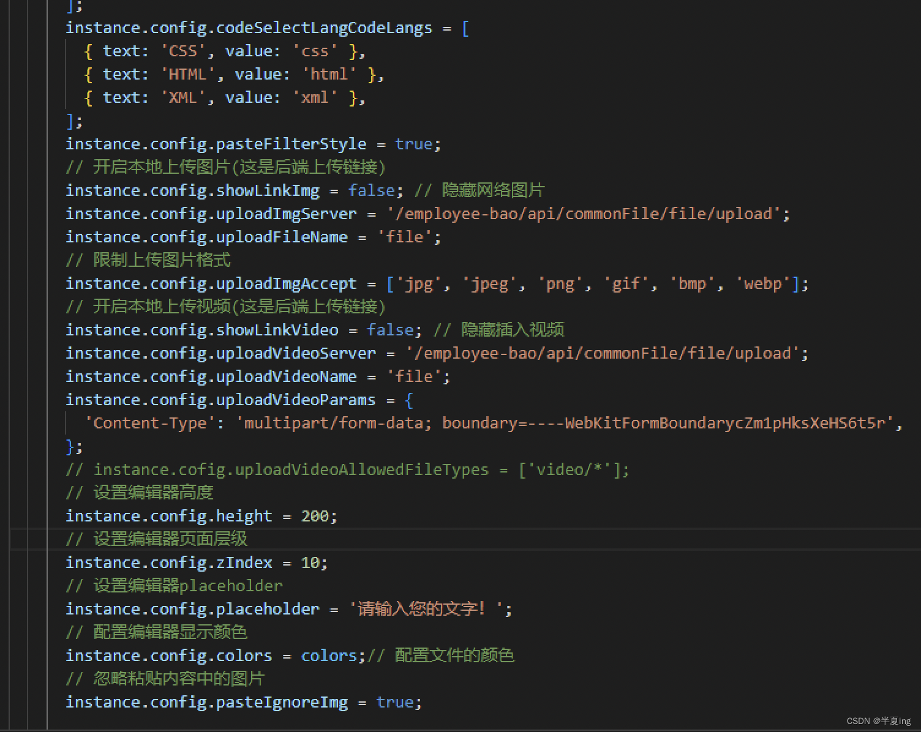Click the comment '限制上传图片格式'

(x=148, y=261)
